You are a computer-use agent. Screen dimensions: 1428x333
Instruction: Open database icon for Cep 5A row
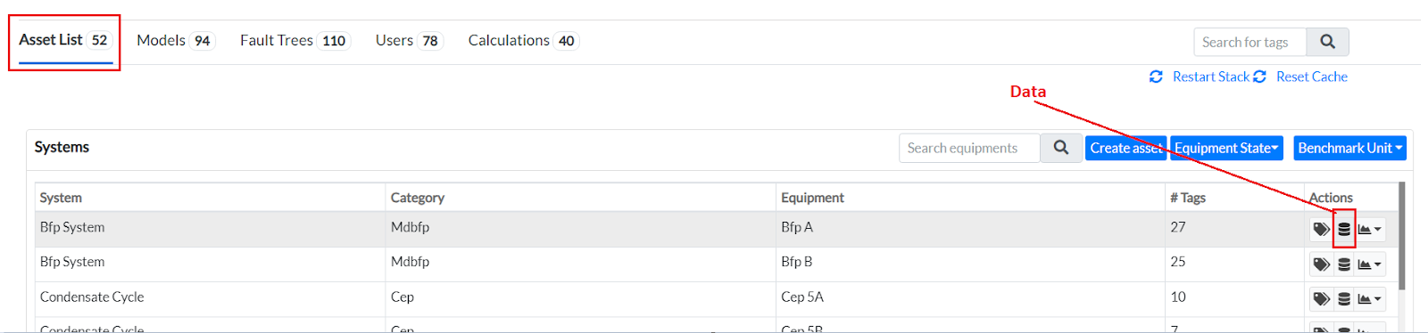pos(1344,299)
